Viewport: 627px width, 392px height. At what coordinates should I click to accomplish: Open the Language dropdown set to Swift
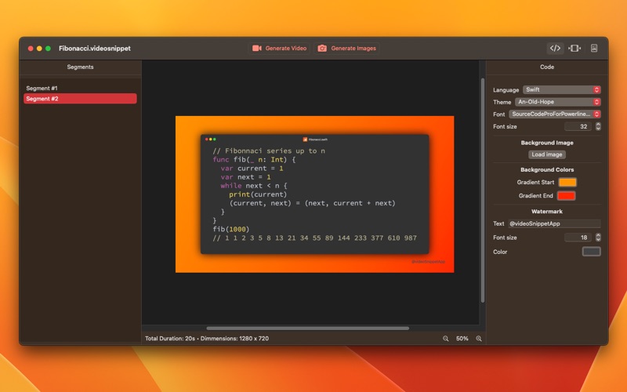pyautogui.click(x=562, y=89)
